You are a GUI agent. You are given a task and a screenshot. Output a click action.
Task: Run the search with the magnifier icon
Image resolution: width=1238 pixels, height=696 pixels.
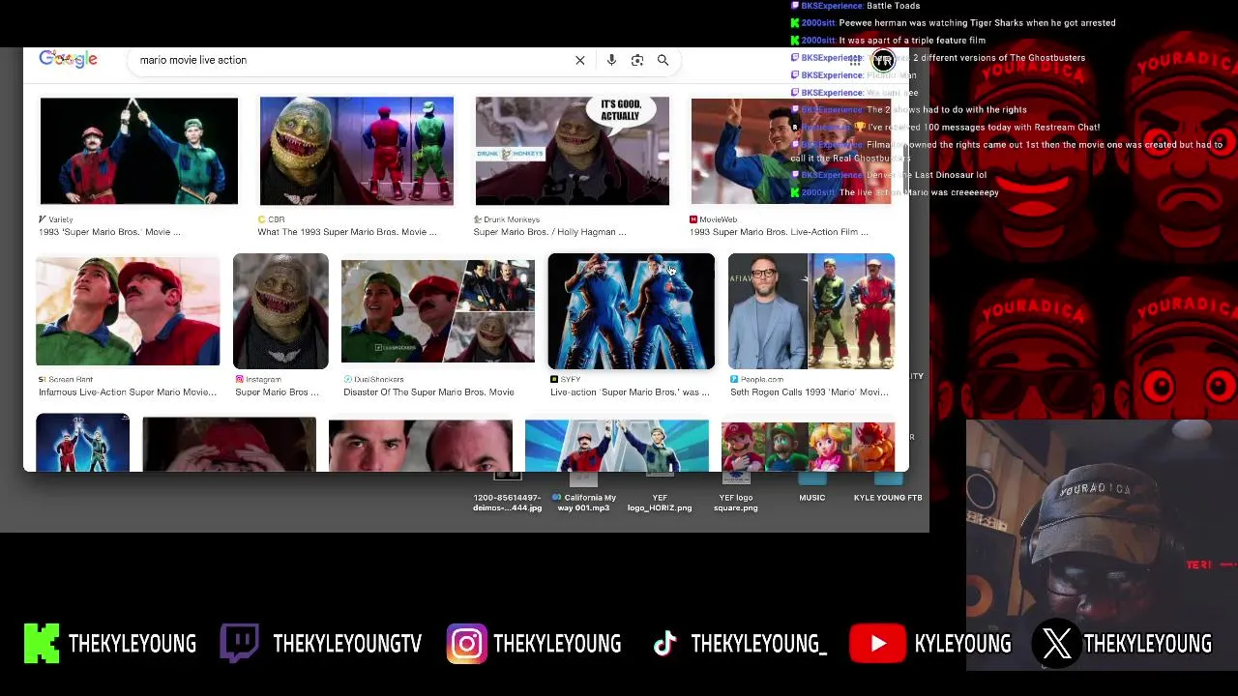[663, 60]
